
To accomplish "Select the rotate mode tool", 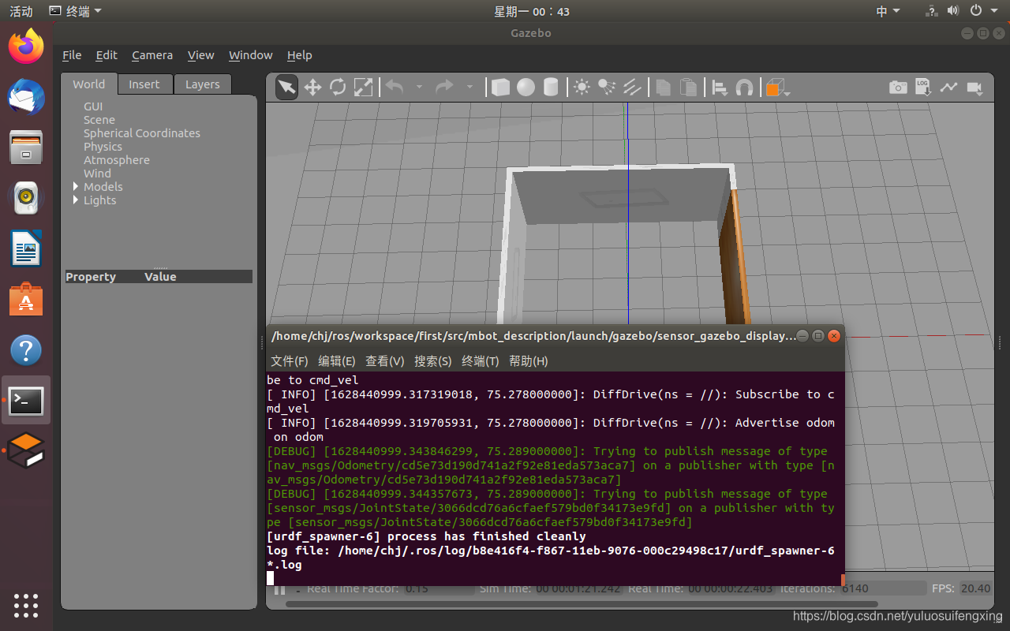I will [338, 87].
